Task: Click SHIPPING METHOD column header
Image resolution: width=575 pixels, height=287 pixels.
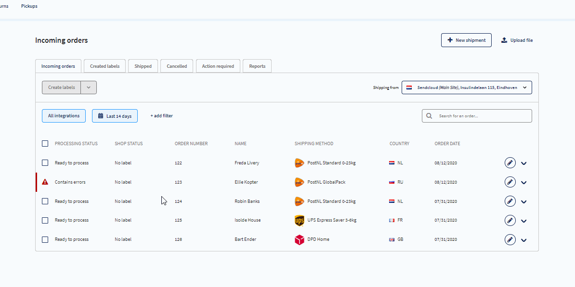Action: (314, 143)
